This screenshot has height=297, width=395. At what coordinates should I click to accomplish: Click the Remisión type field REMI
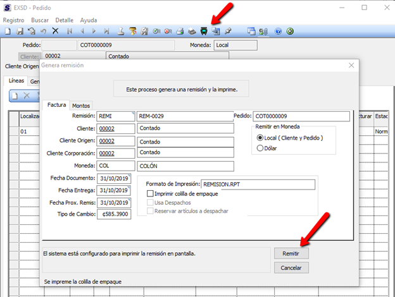pos(116,116)
